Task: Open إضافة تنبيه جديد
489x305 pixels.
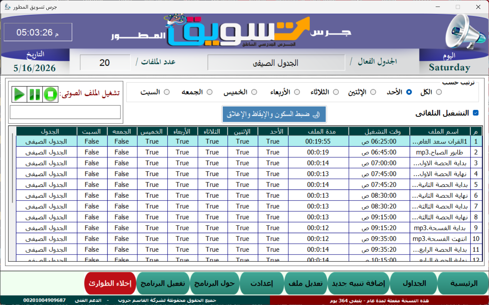Action: [x=359, y=283]
